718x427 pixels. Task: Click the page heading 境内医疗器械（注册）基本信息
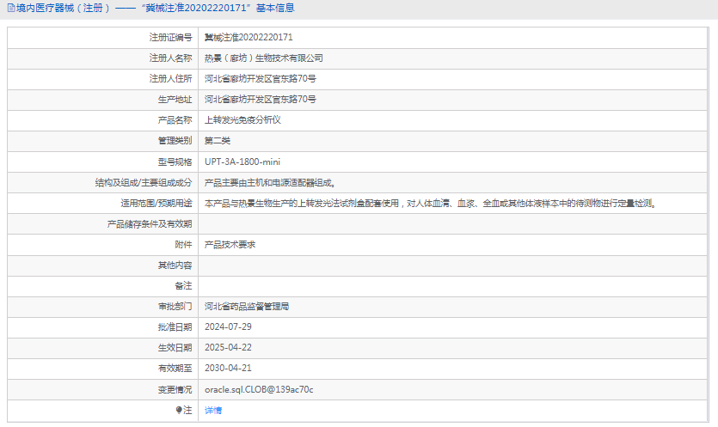click(156, 9)
